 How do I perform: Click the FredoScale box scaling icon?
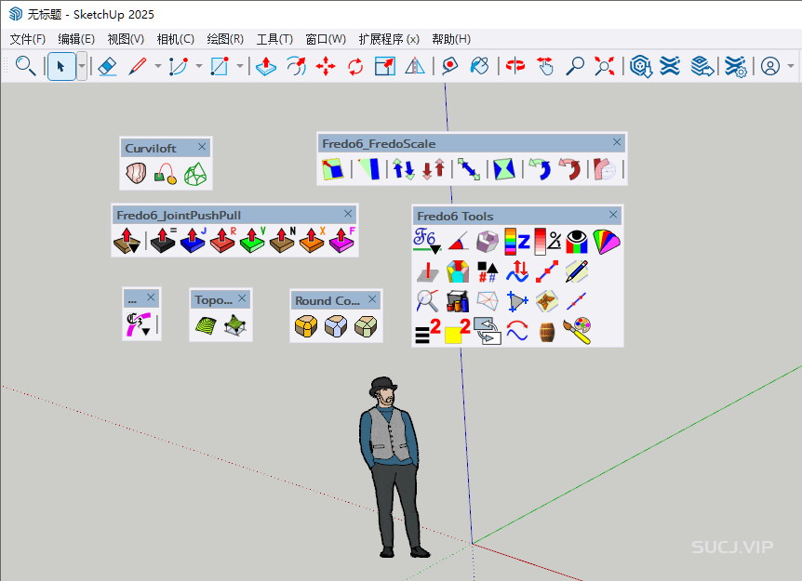tap(332, 169)
